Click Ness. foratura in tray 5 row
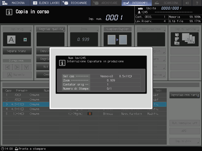202x151 pixels. 131,114
